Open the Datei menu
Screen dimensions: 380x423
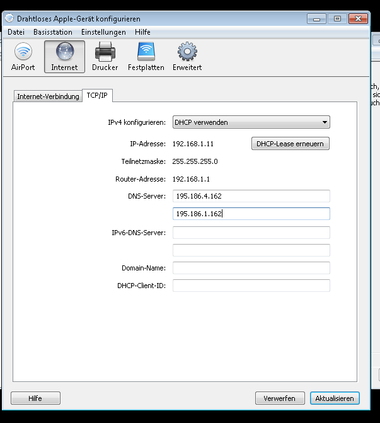coord(16,32)
